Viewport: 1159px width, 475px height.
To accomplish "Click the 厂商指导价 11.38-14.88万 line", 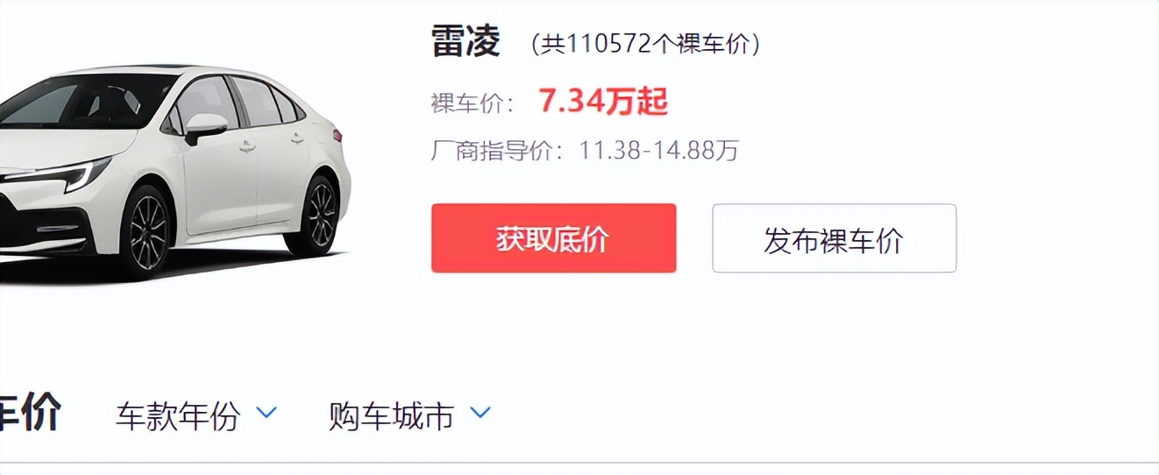I will [585, 151].
